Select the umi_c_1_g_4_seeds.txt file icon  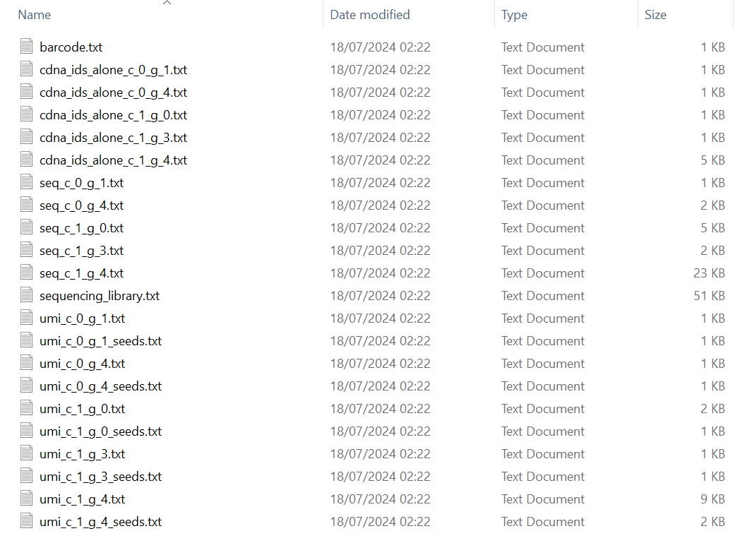[x=27, y=521]
